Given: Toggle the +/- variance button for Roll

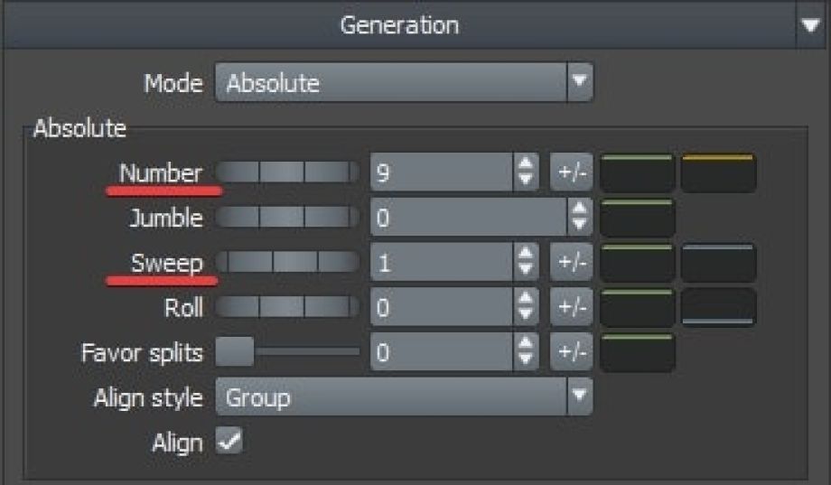Looking at the screenshot, I should (571, 307).
